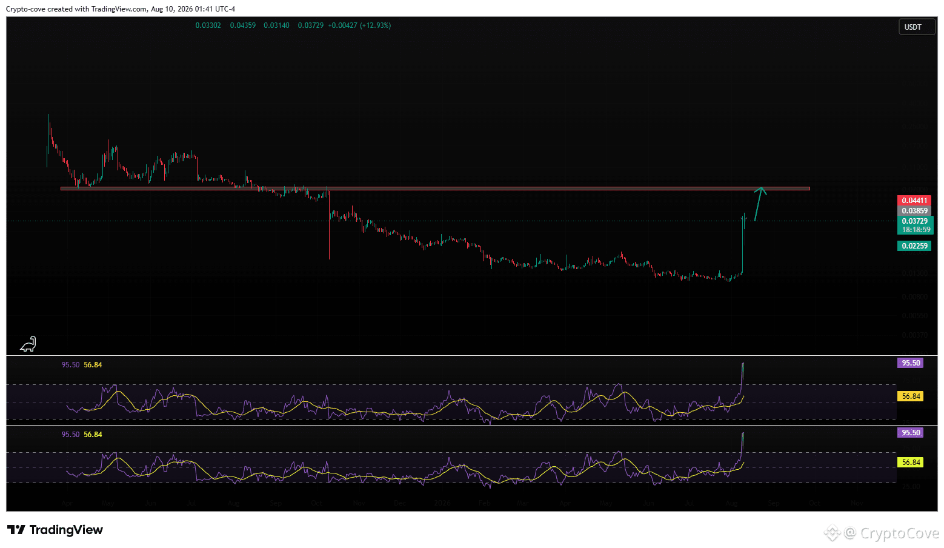Select the high value 0.04359
944x548 pixels.
pos(242,25)
